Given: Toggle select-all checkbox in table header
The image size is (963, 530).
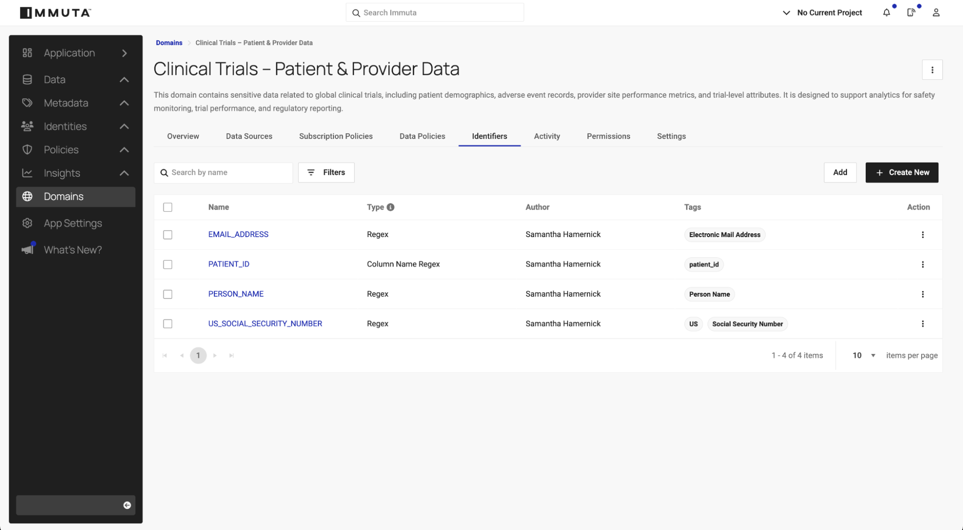Looking at the screenshot, I should coord(168,207).
